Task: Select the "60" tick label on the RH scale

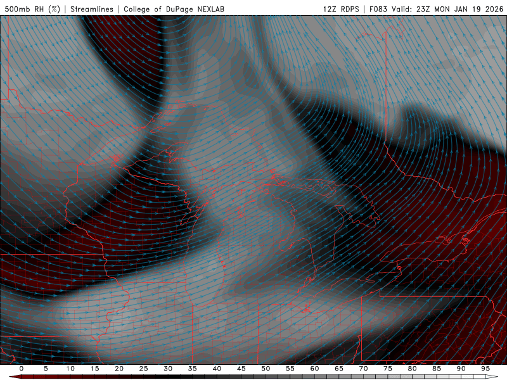Action: pyautogui.click(x=314, y=369)
